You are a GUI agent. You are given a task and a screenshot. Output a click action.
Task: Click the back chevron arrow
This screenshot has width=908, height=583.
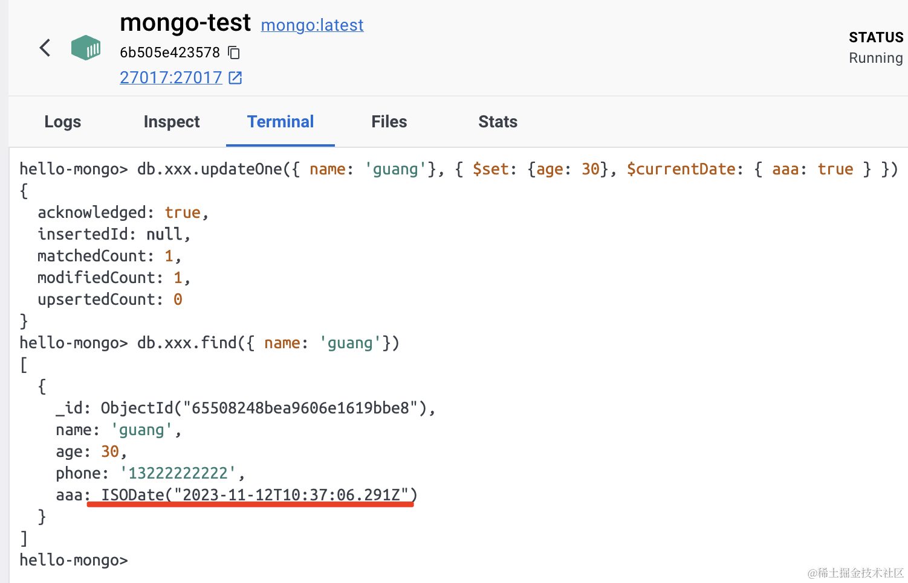point(45,48)
